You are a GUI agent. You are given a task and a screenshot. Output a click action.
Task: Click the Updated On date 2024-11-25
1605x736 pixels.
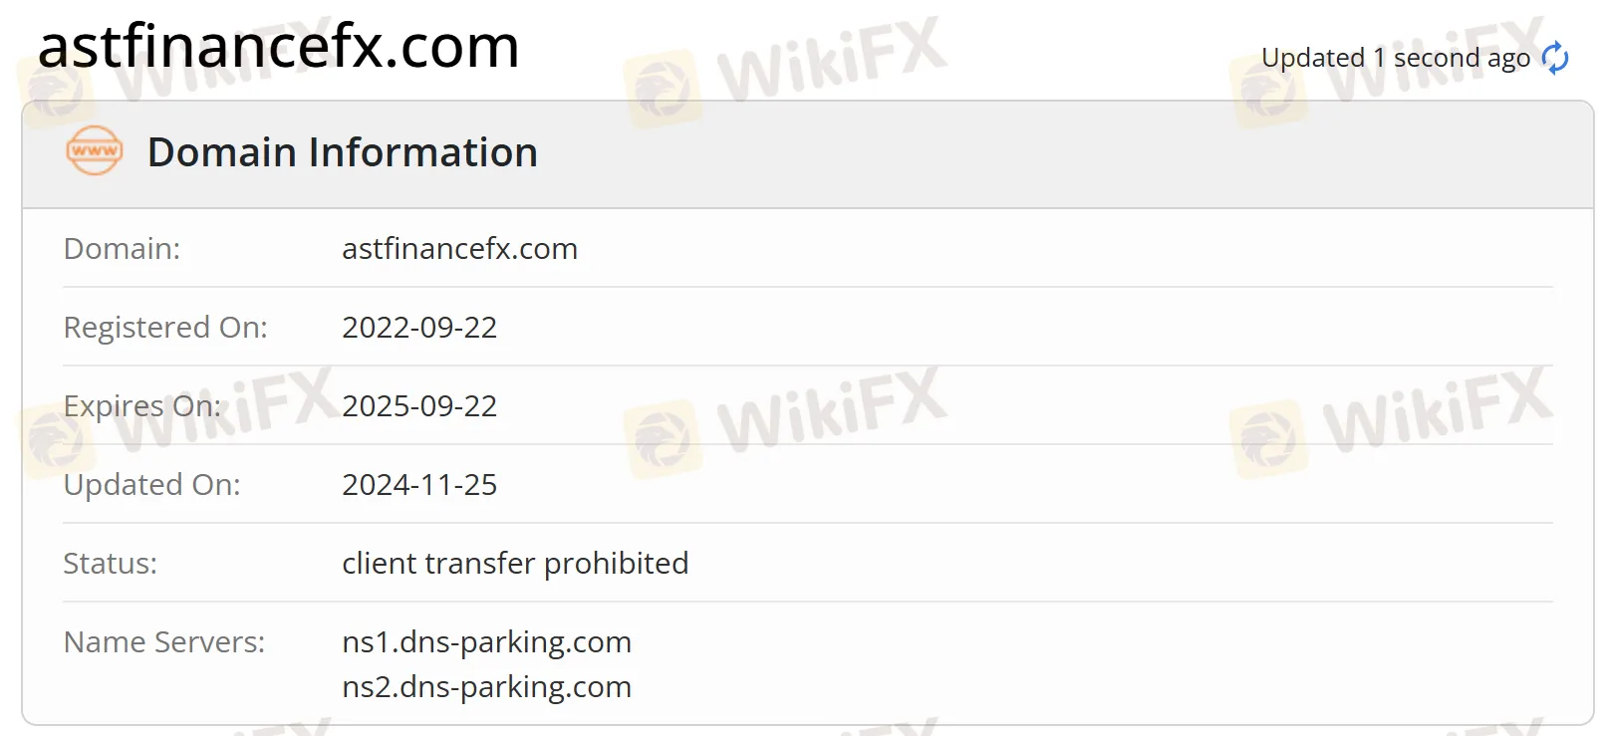(419, 484)
